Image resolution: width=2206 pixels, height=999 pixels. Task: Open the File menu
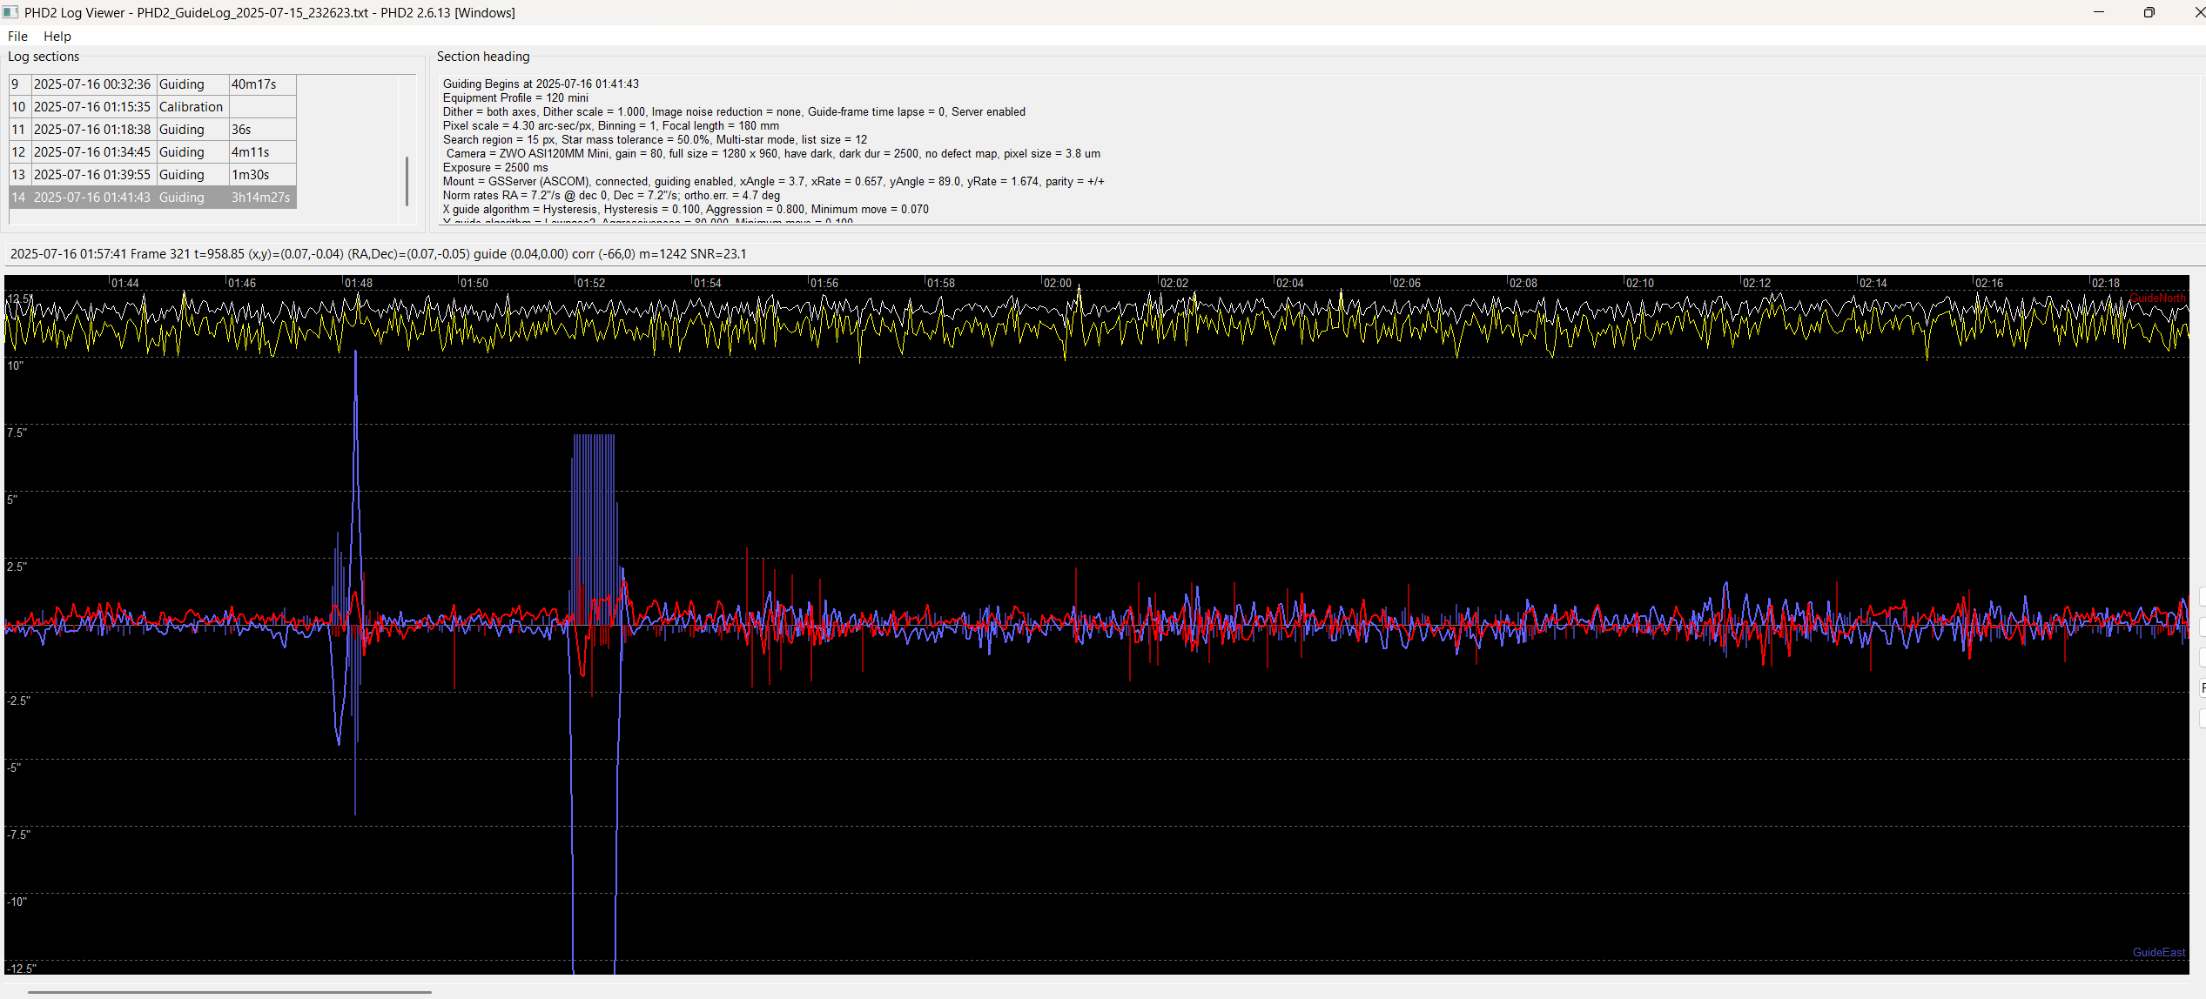[x=17, y=37]
